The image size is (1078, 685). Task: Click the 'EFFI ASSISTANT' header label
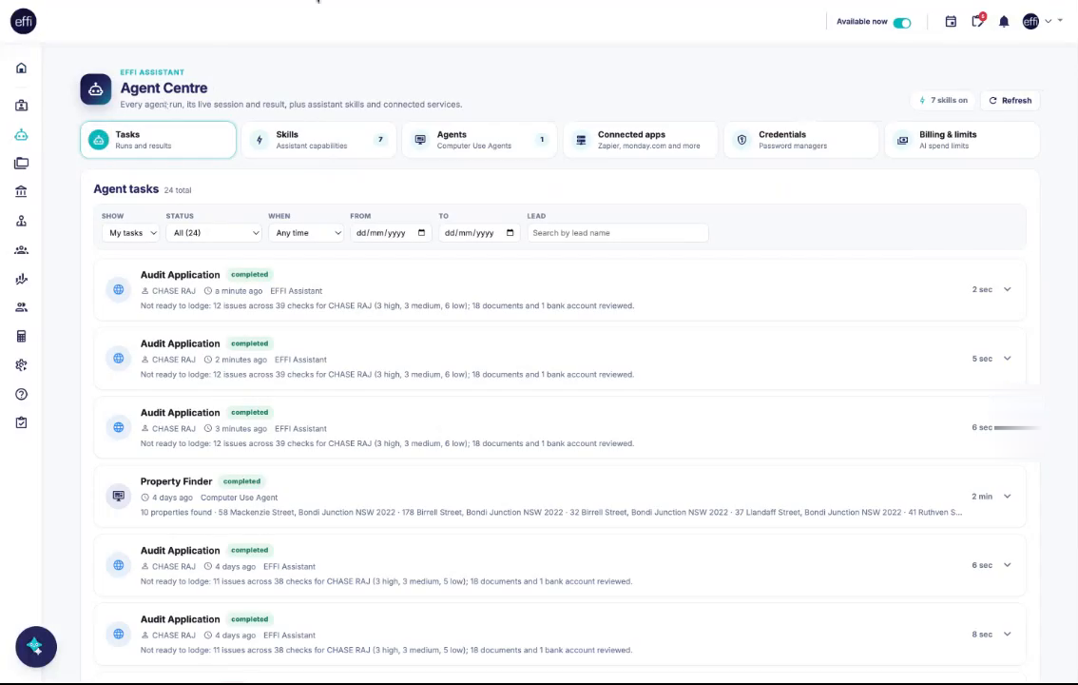[x=152, y=72]
